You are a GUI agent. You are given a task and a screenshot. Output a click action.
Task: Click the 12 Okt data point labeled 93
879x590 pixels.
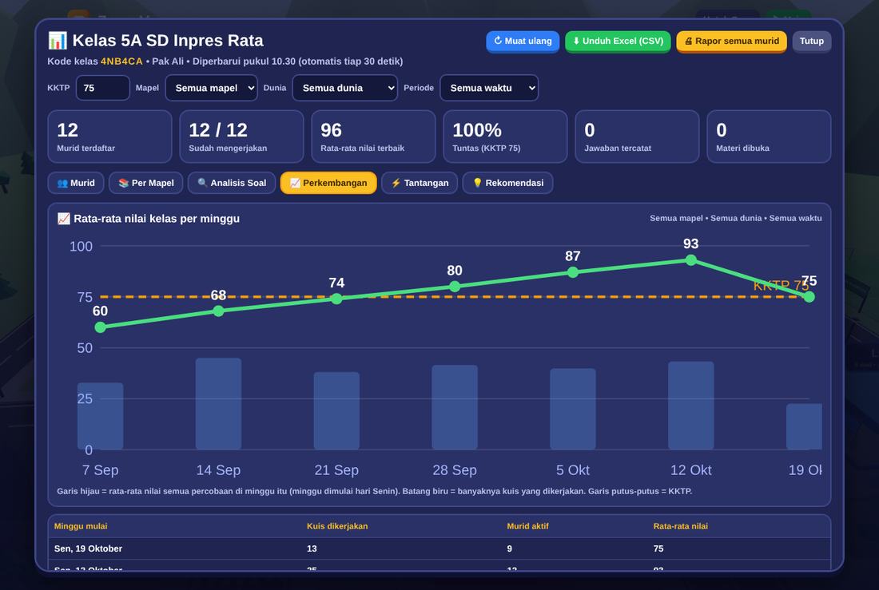coord(691,260)
